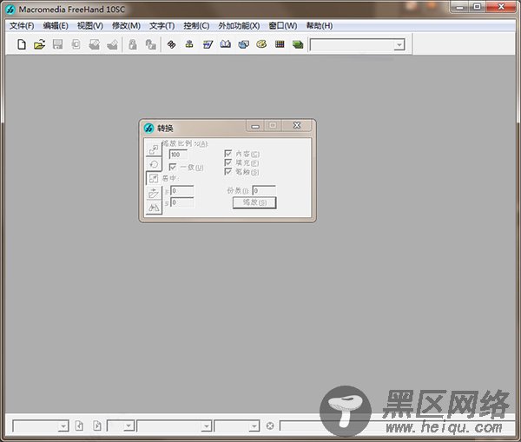This screenshot has height=442, width=521.
Task: Create a new document with the blank page icon
Action: point(21,44)
